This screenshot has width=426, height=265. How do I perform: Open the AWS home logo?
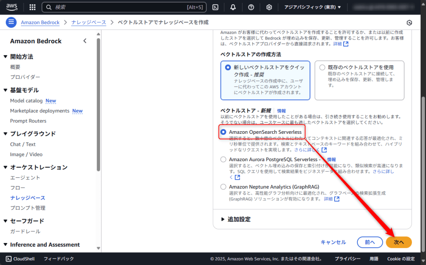coord(12,7)
